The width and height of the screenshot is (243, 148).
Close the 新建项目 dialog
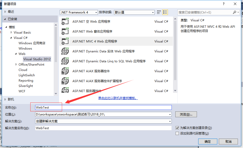point(235,4)
